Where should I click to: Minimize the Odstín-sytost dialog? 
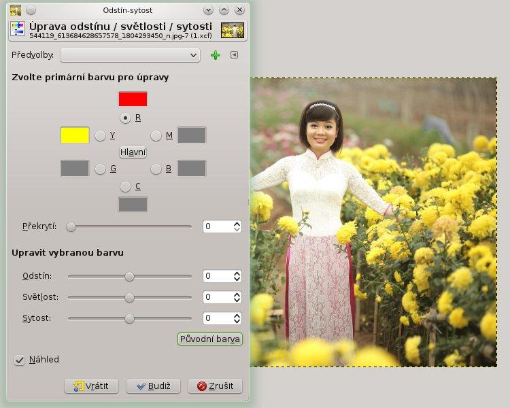pos(208,10)
